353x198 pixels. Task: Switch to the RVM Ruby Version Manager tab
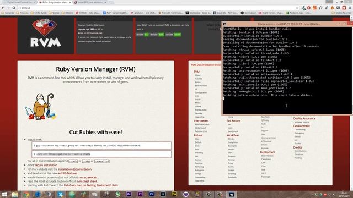coord(55,2)
